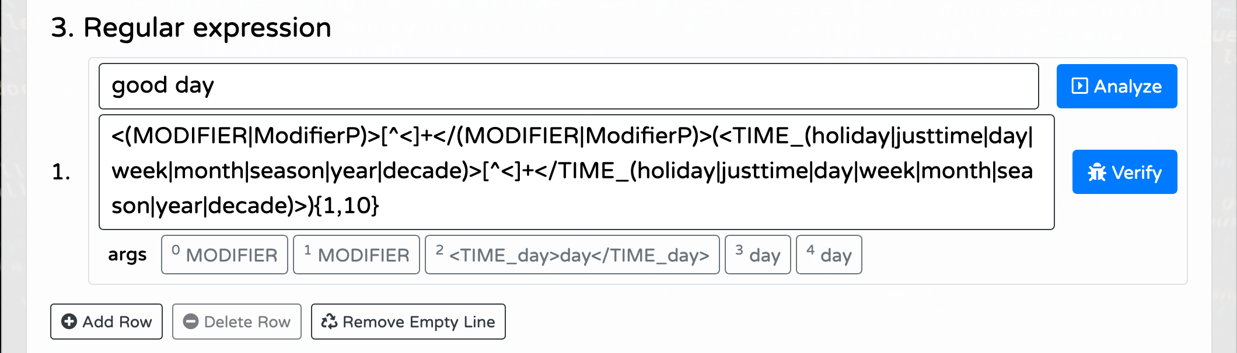The height and width of the screenshot is (353, 1237).
Task: Click the recycle icon in Remove Empty Line
Action: (329, 321)
